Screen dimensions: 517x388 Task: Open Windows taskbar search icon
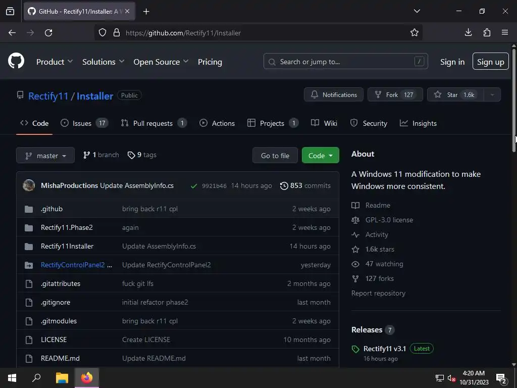pos(36,378)
